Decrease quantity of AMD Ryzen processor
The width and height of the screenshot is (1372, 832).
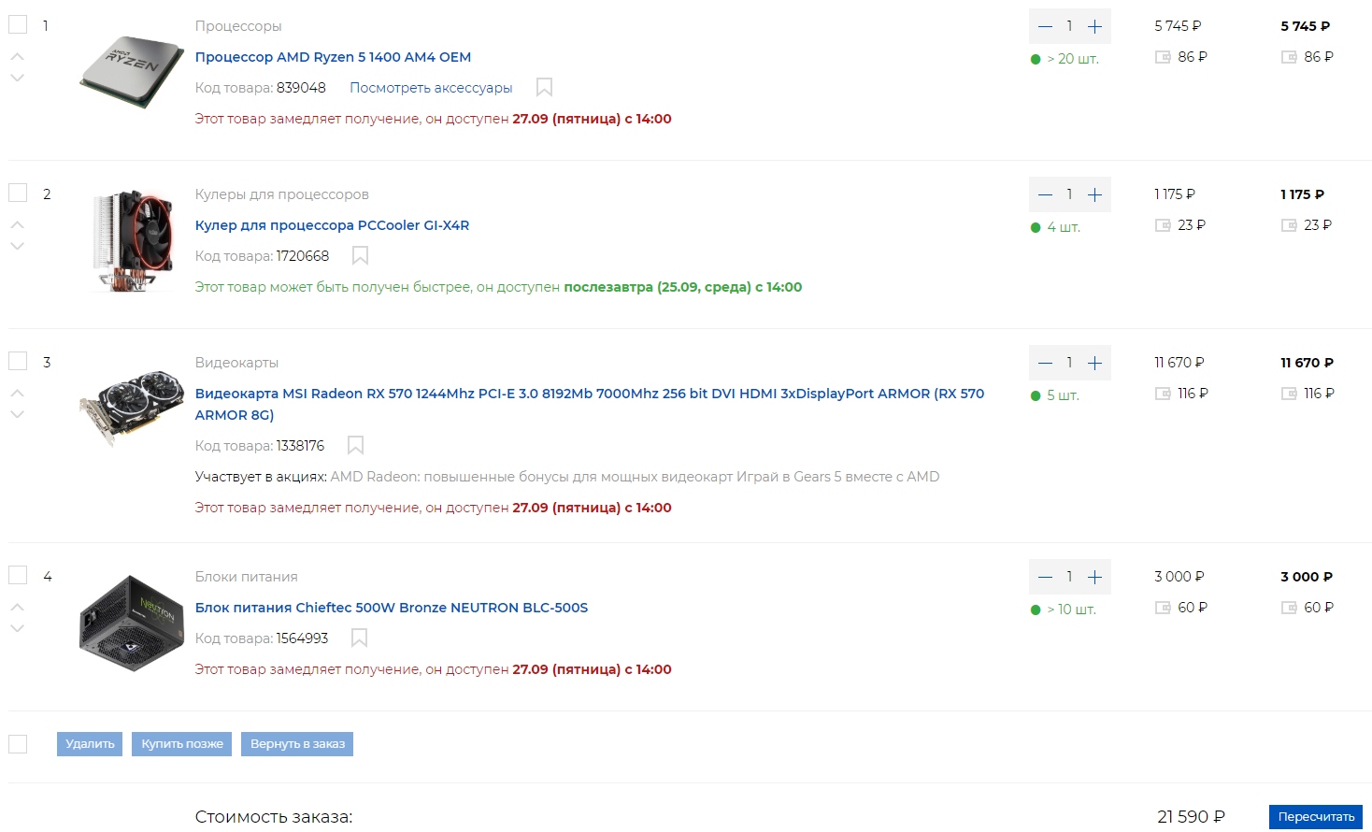(1045, 26)
